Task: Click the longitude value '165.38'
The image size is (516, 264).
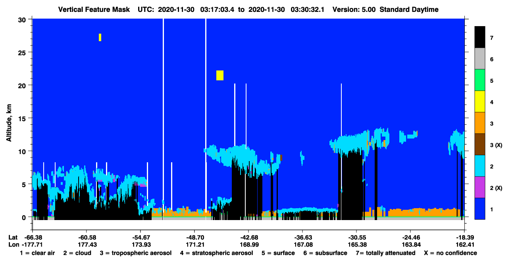Action: (357, 245)
